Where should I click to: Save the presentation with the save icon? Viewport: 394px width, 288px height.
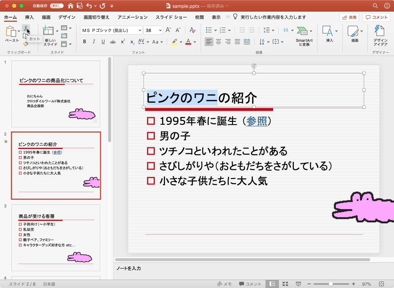80,6
